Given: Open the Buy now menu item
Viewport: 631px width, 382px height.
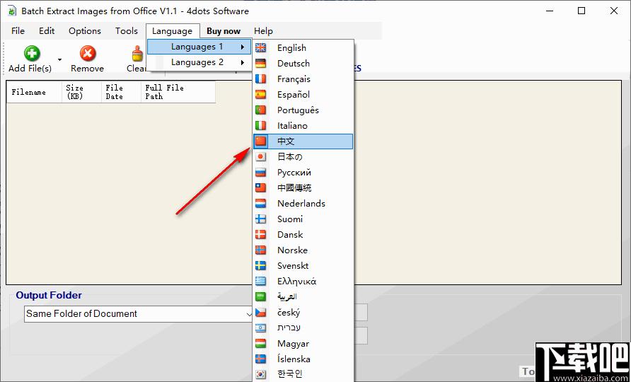Looking at the screenshot, I should point(224,31).
